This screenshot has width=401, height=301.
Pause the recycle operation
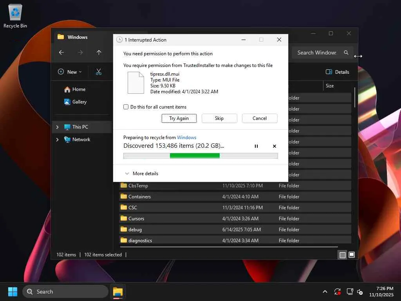256,146
